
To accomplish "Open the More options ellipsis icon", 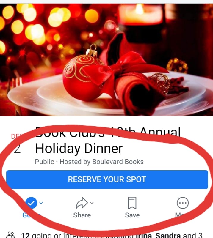I will [x=183, y=203].
